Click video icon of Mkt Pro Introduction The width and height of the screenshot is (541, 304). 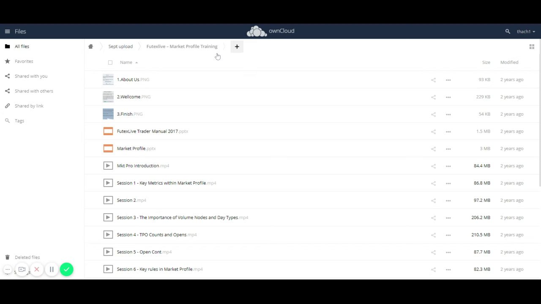pos(108,166)
